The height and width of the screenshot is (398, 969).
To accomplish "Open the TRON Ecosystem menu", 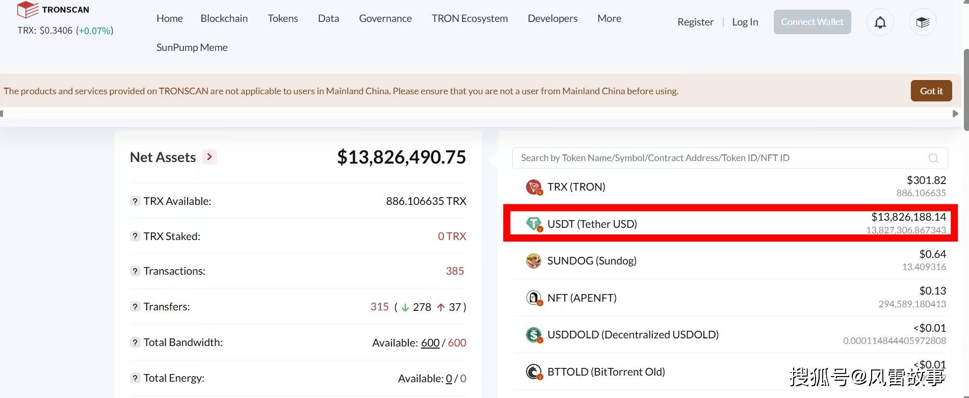I will click(470, 18).
